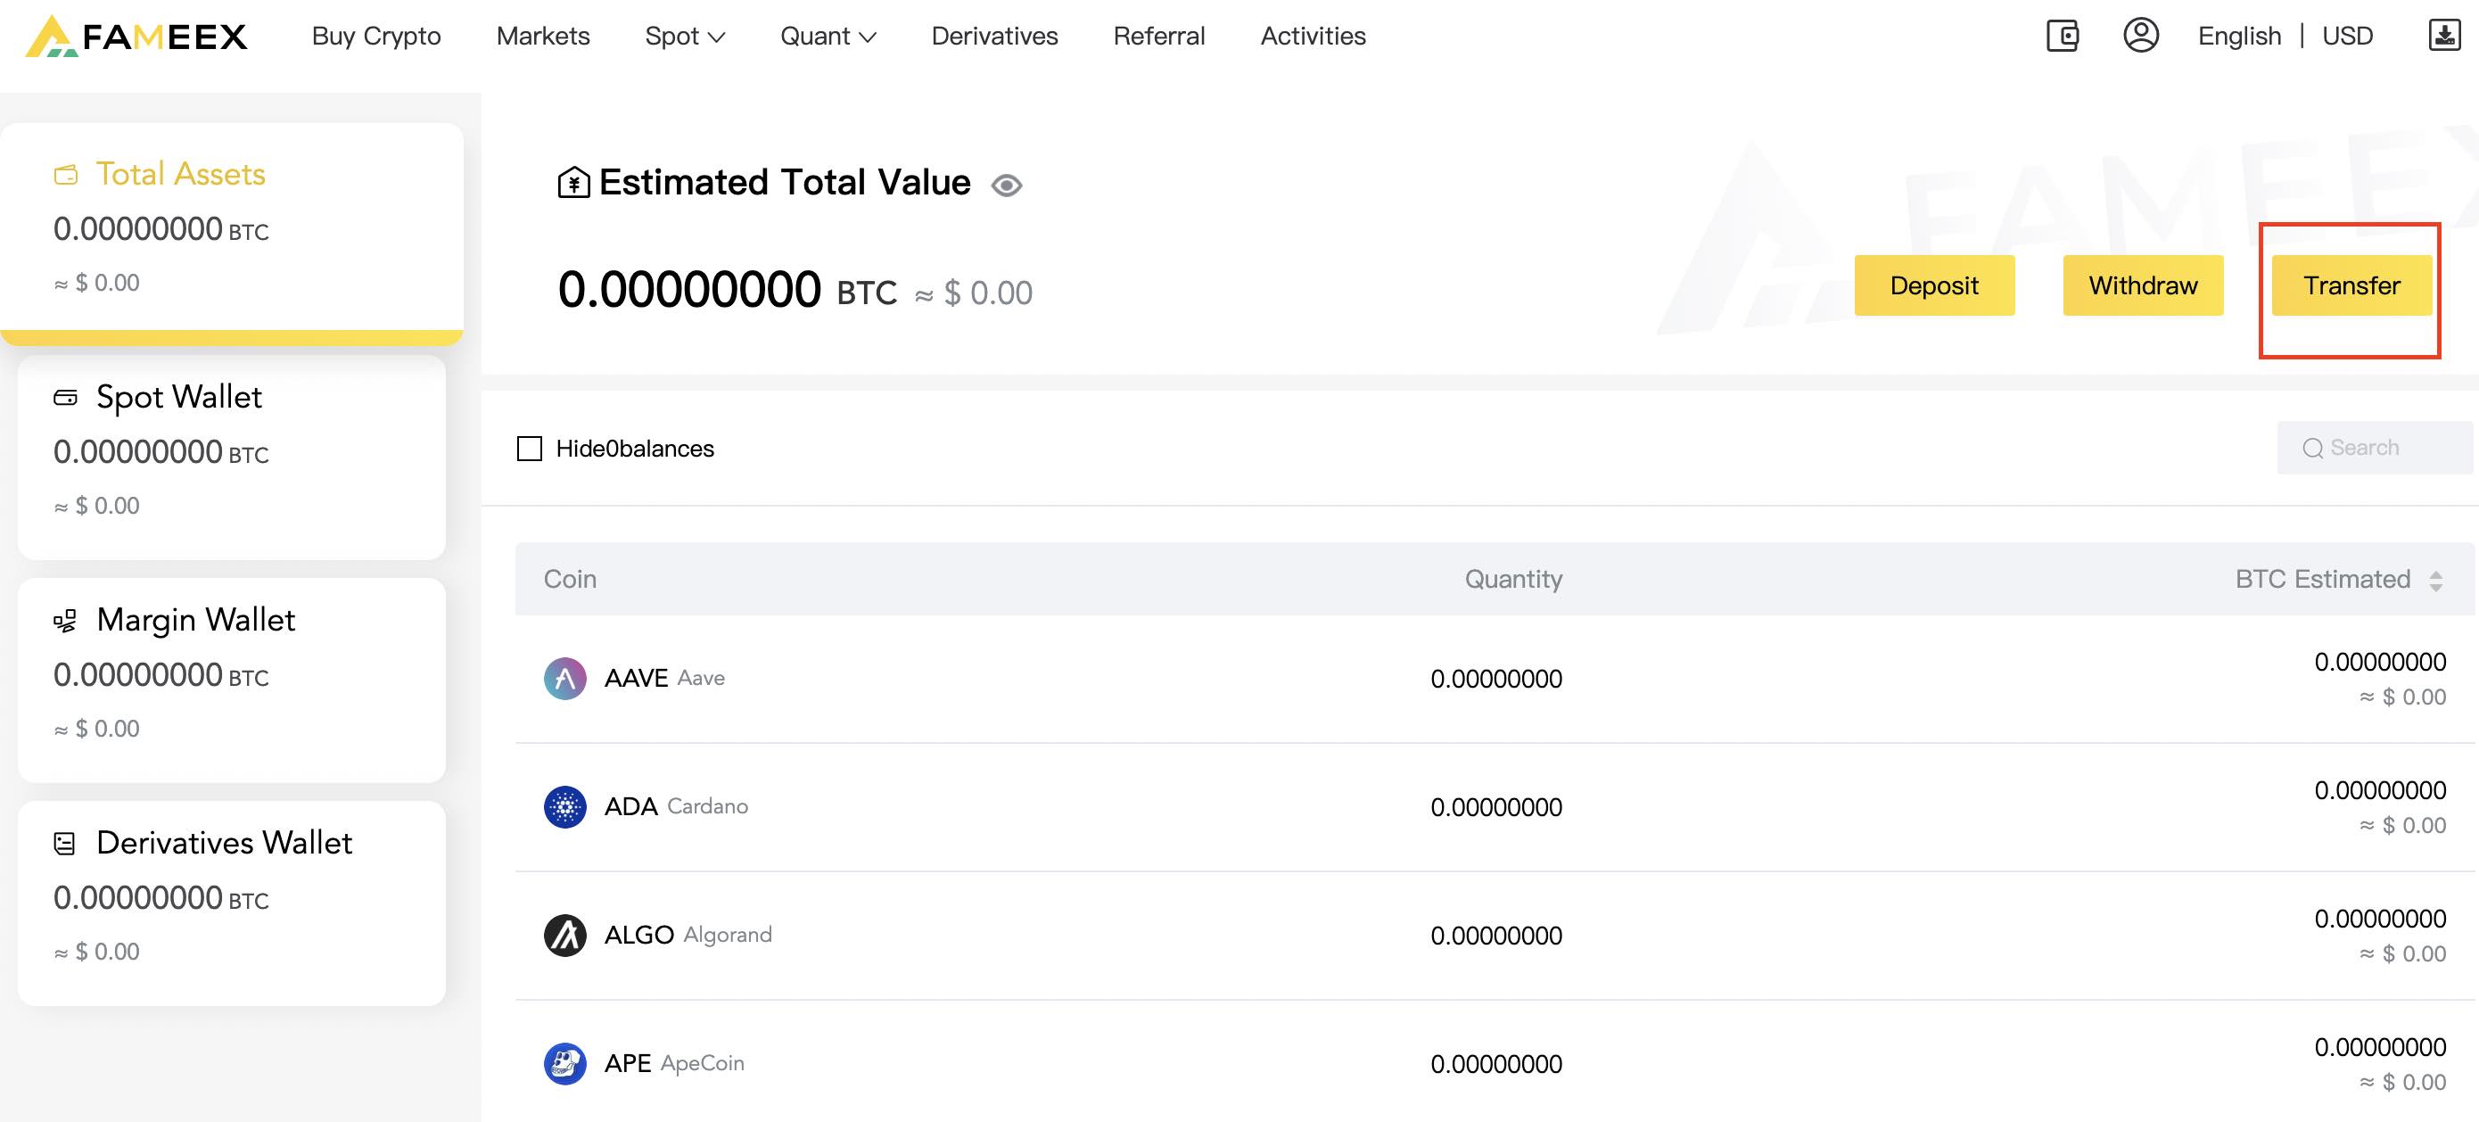This screenshot has height=1122, width=2479.
Task: Click the BTC Estimated column header
Action: [x=2322, y=579]
